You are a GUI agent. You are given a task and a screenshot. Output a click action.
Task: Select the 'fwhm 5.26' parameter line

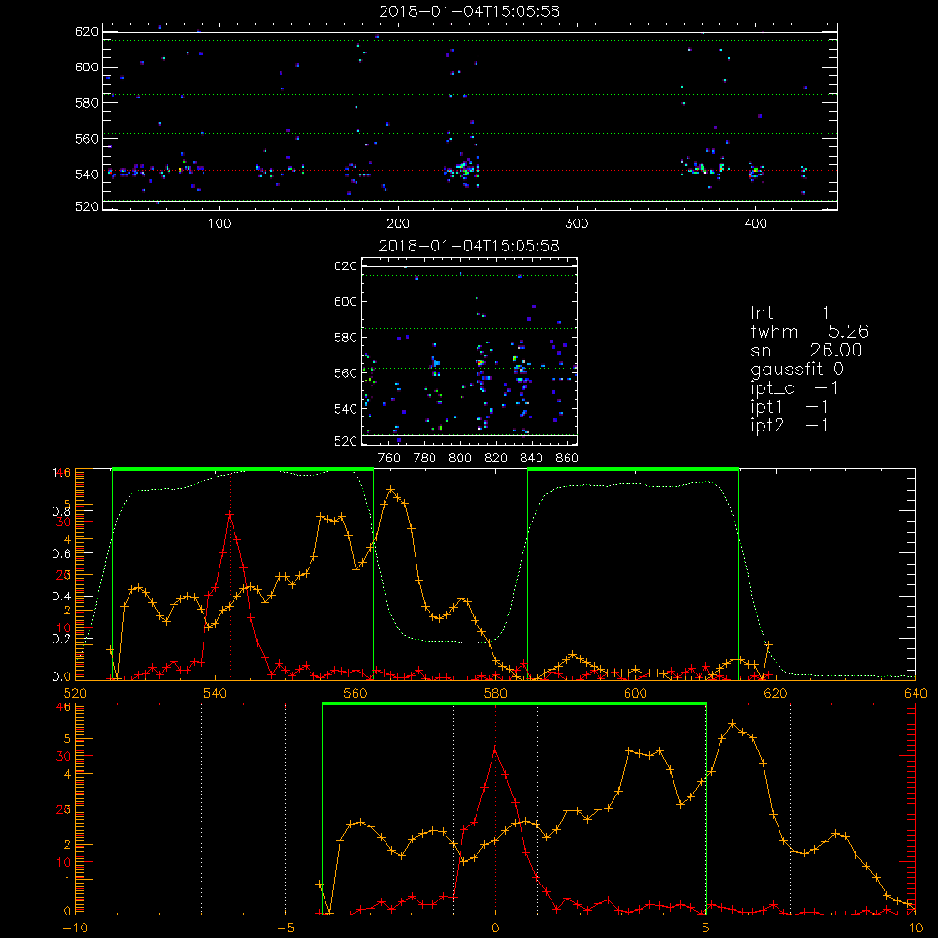point(809,331)
